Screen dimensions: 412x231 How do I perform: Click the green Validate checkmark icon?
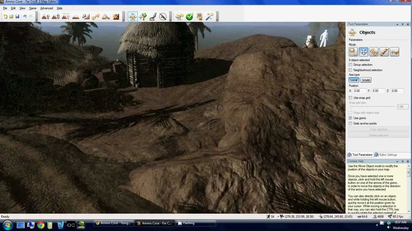click(190, 16)
